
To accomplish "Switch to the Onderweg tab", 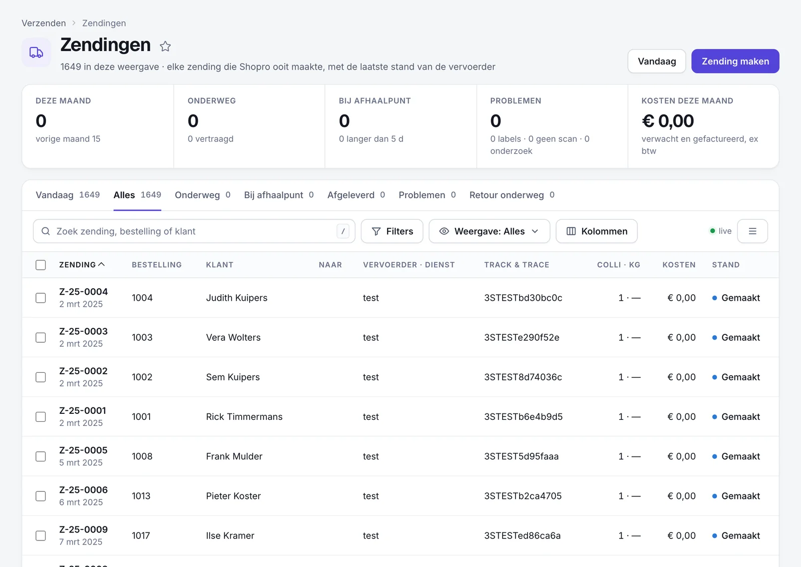I will 203,195.
